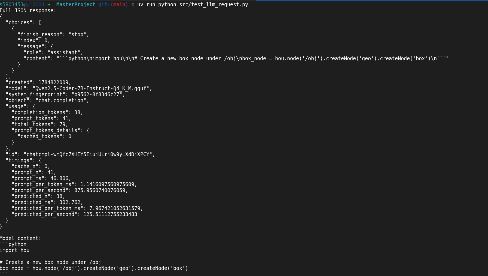Image resolution: width=488 pixels, height=276 pixels.
Task: Click the "prompt_ms": 46.806 line
Action: pos(41,178)
